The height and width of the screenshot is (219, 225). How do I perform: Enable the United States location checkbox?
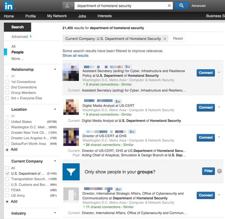pyautogui.click(x=7, y=122)
